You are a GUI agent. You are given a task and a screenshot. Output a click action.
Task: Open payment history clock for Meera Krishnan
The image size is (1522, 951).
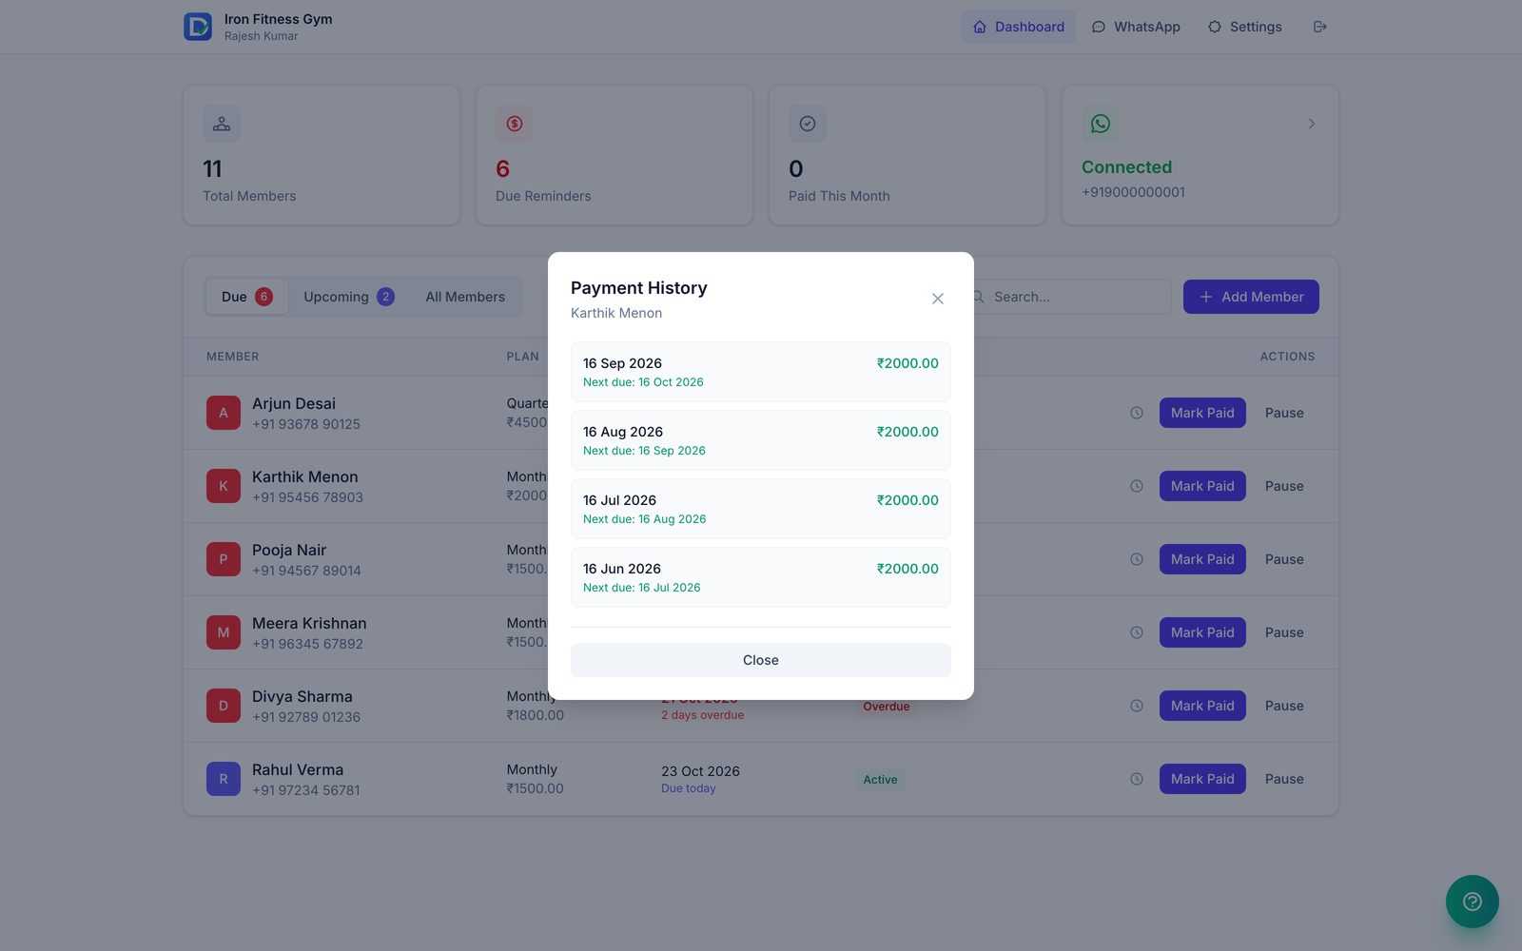(x=1137, y=632)
